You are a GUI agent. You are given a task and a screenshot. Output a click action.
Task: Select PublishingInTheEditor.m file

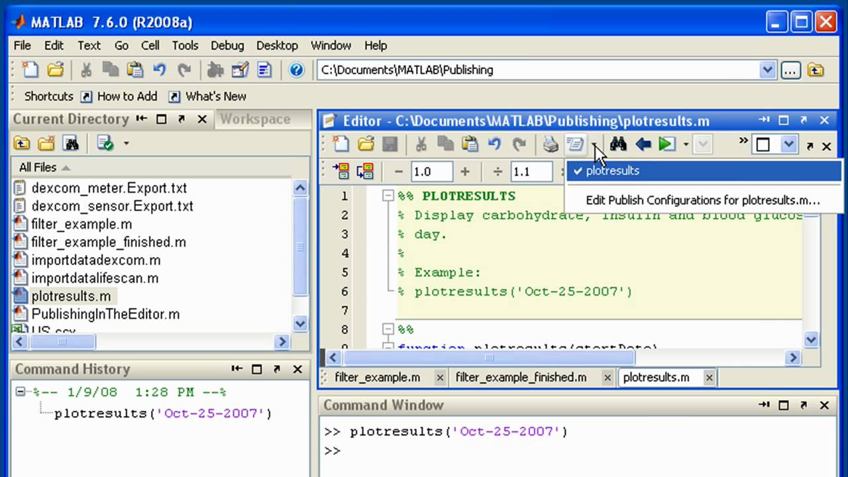(105, 315)
